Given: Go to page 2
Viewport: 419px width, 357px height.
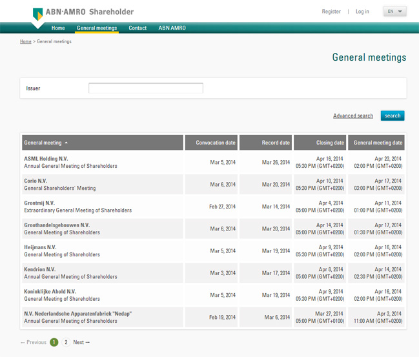Looking at the screenshot, I should point(66,342).
